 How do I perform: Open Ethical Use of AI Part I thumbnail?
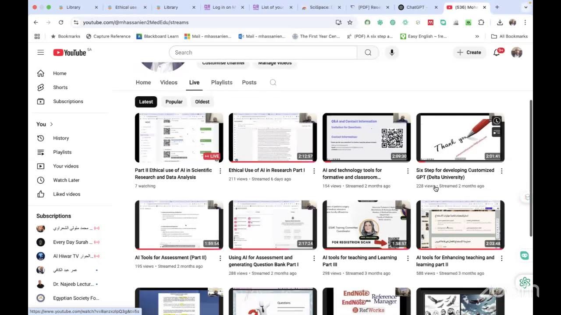273,137
